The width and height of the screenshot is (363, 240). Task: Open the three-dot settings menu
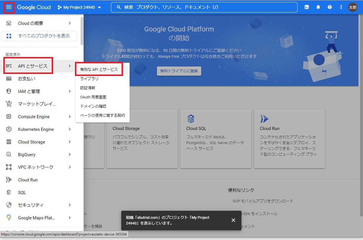pyautogui.click(x=341, y=7)
